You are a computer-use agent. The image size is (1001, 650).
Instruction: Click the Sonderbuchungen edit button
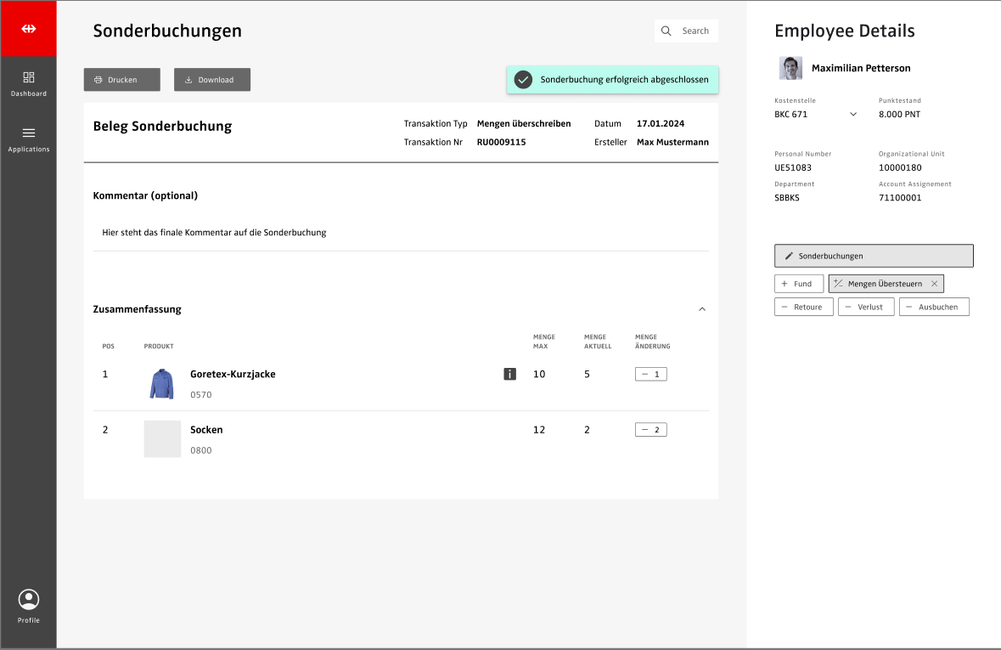873,256
